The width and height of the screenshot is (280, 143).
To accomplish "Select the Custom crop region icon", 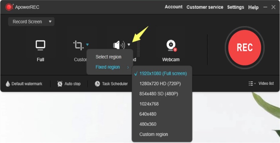I will point(78,45).
